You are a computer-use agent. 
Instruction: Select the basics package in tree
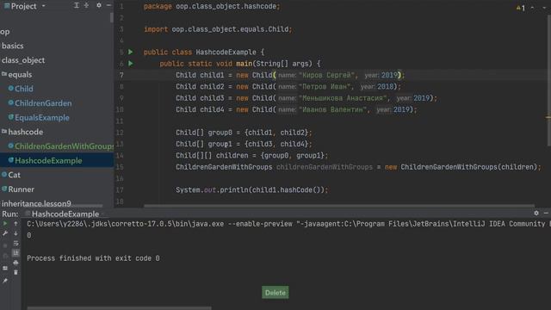(x=12, y=46)
